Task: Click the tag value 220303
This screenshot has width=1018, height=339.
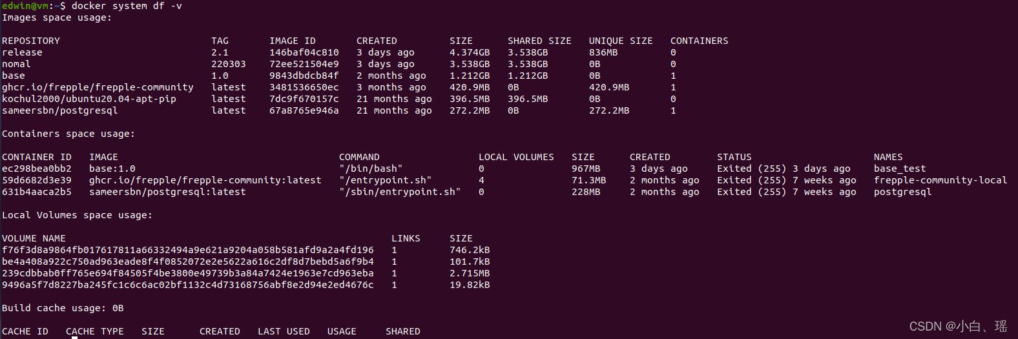Action: point(229,64)
